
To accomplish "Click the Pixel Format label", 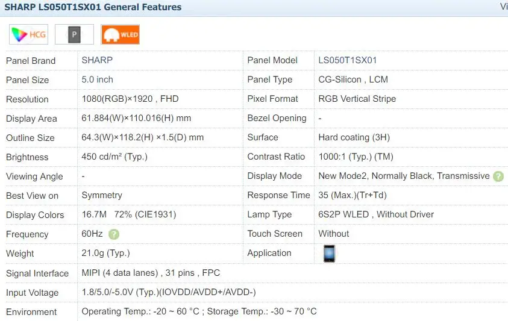I will coord(273,99).
